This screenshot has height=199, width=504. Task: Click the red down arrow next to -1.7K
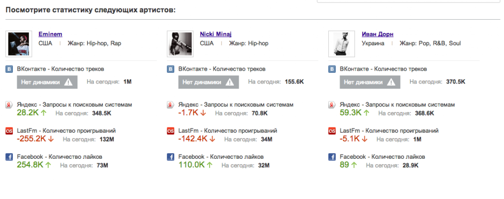click(x=203, y=113)
